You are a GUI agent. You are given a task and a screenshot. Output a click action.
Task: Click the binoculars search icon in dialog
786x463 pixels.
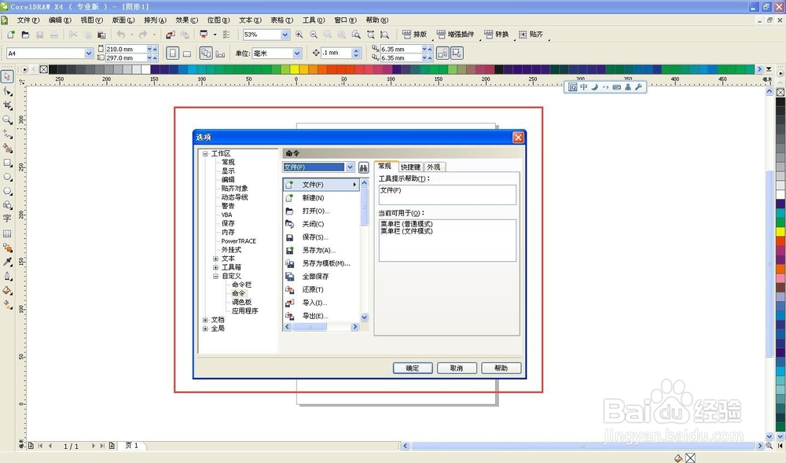coord(363,167)
